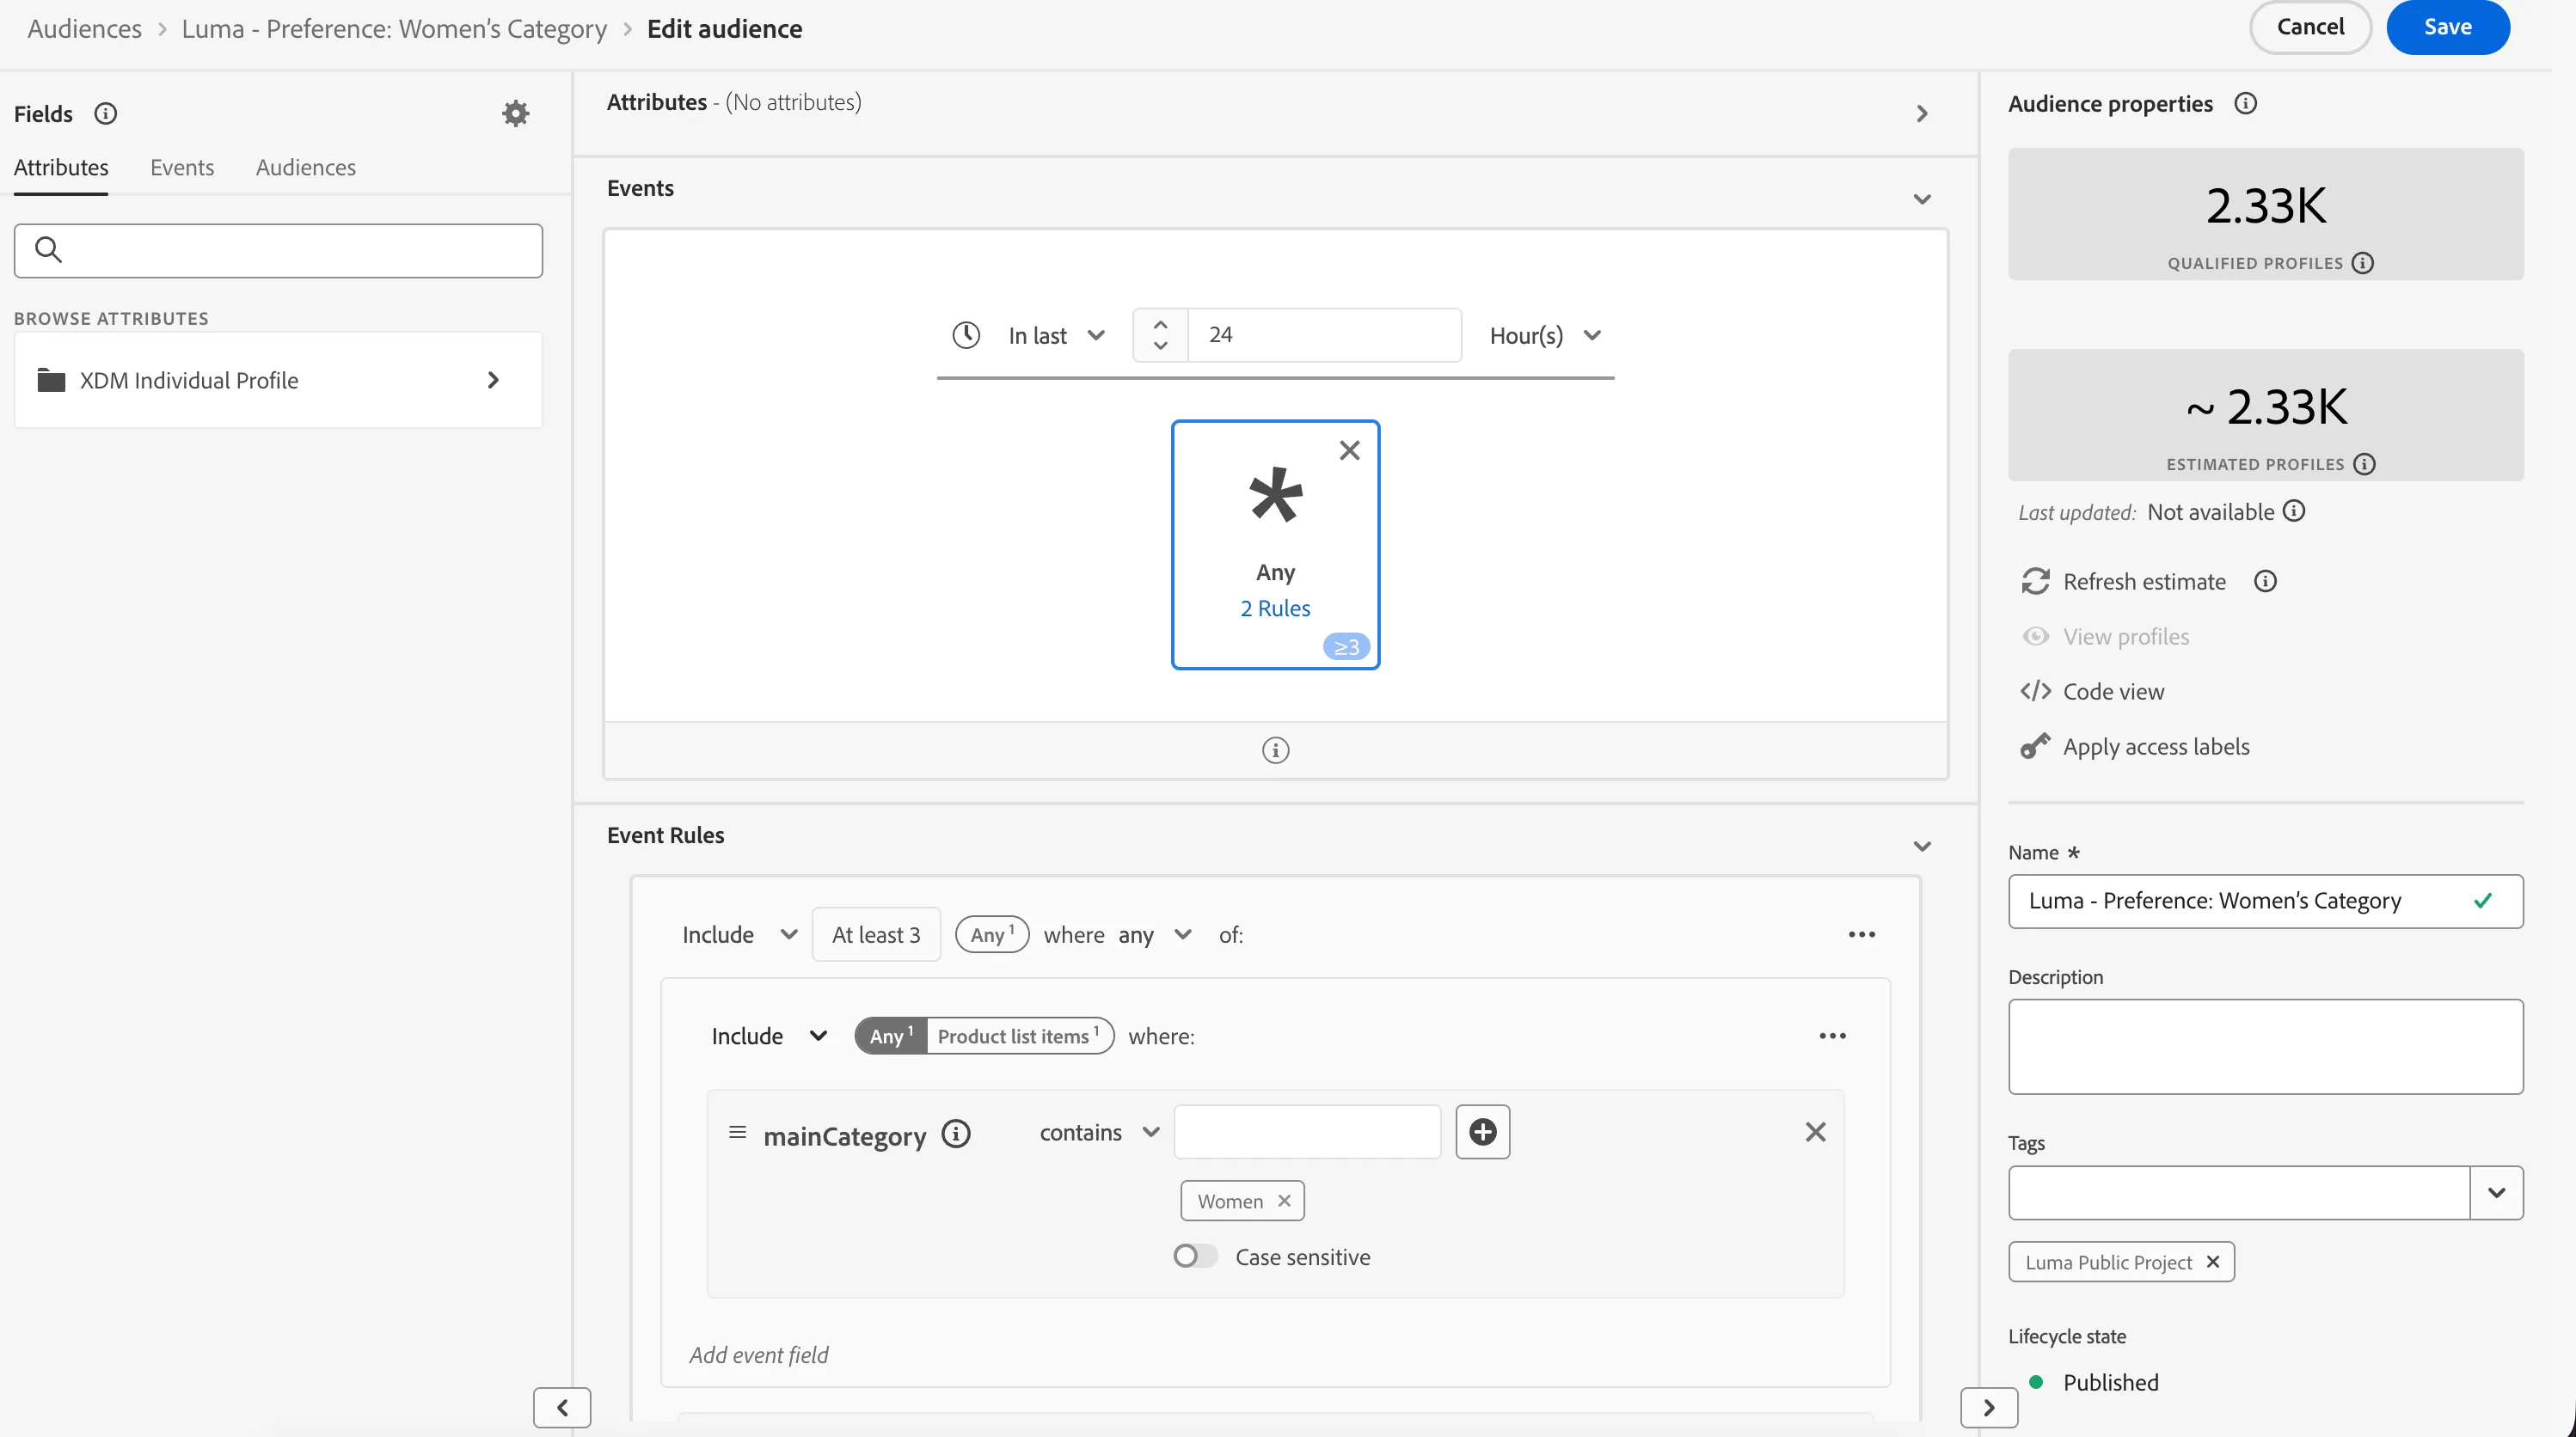Viewport: 2576px width, 1437px height.
Task: Open Luma - Preference: Women's Category breadcrumb
Action: pyautogui.click(x=394, y=29)
